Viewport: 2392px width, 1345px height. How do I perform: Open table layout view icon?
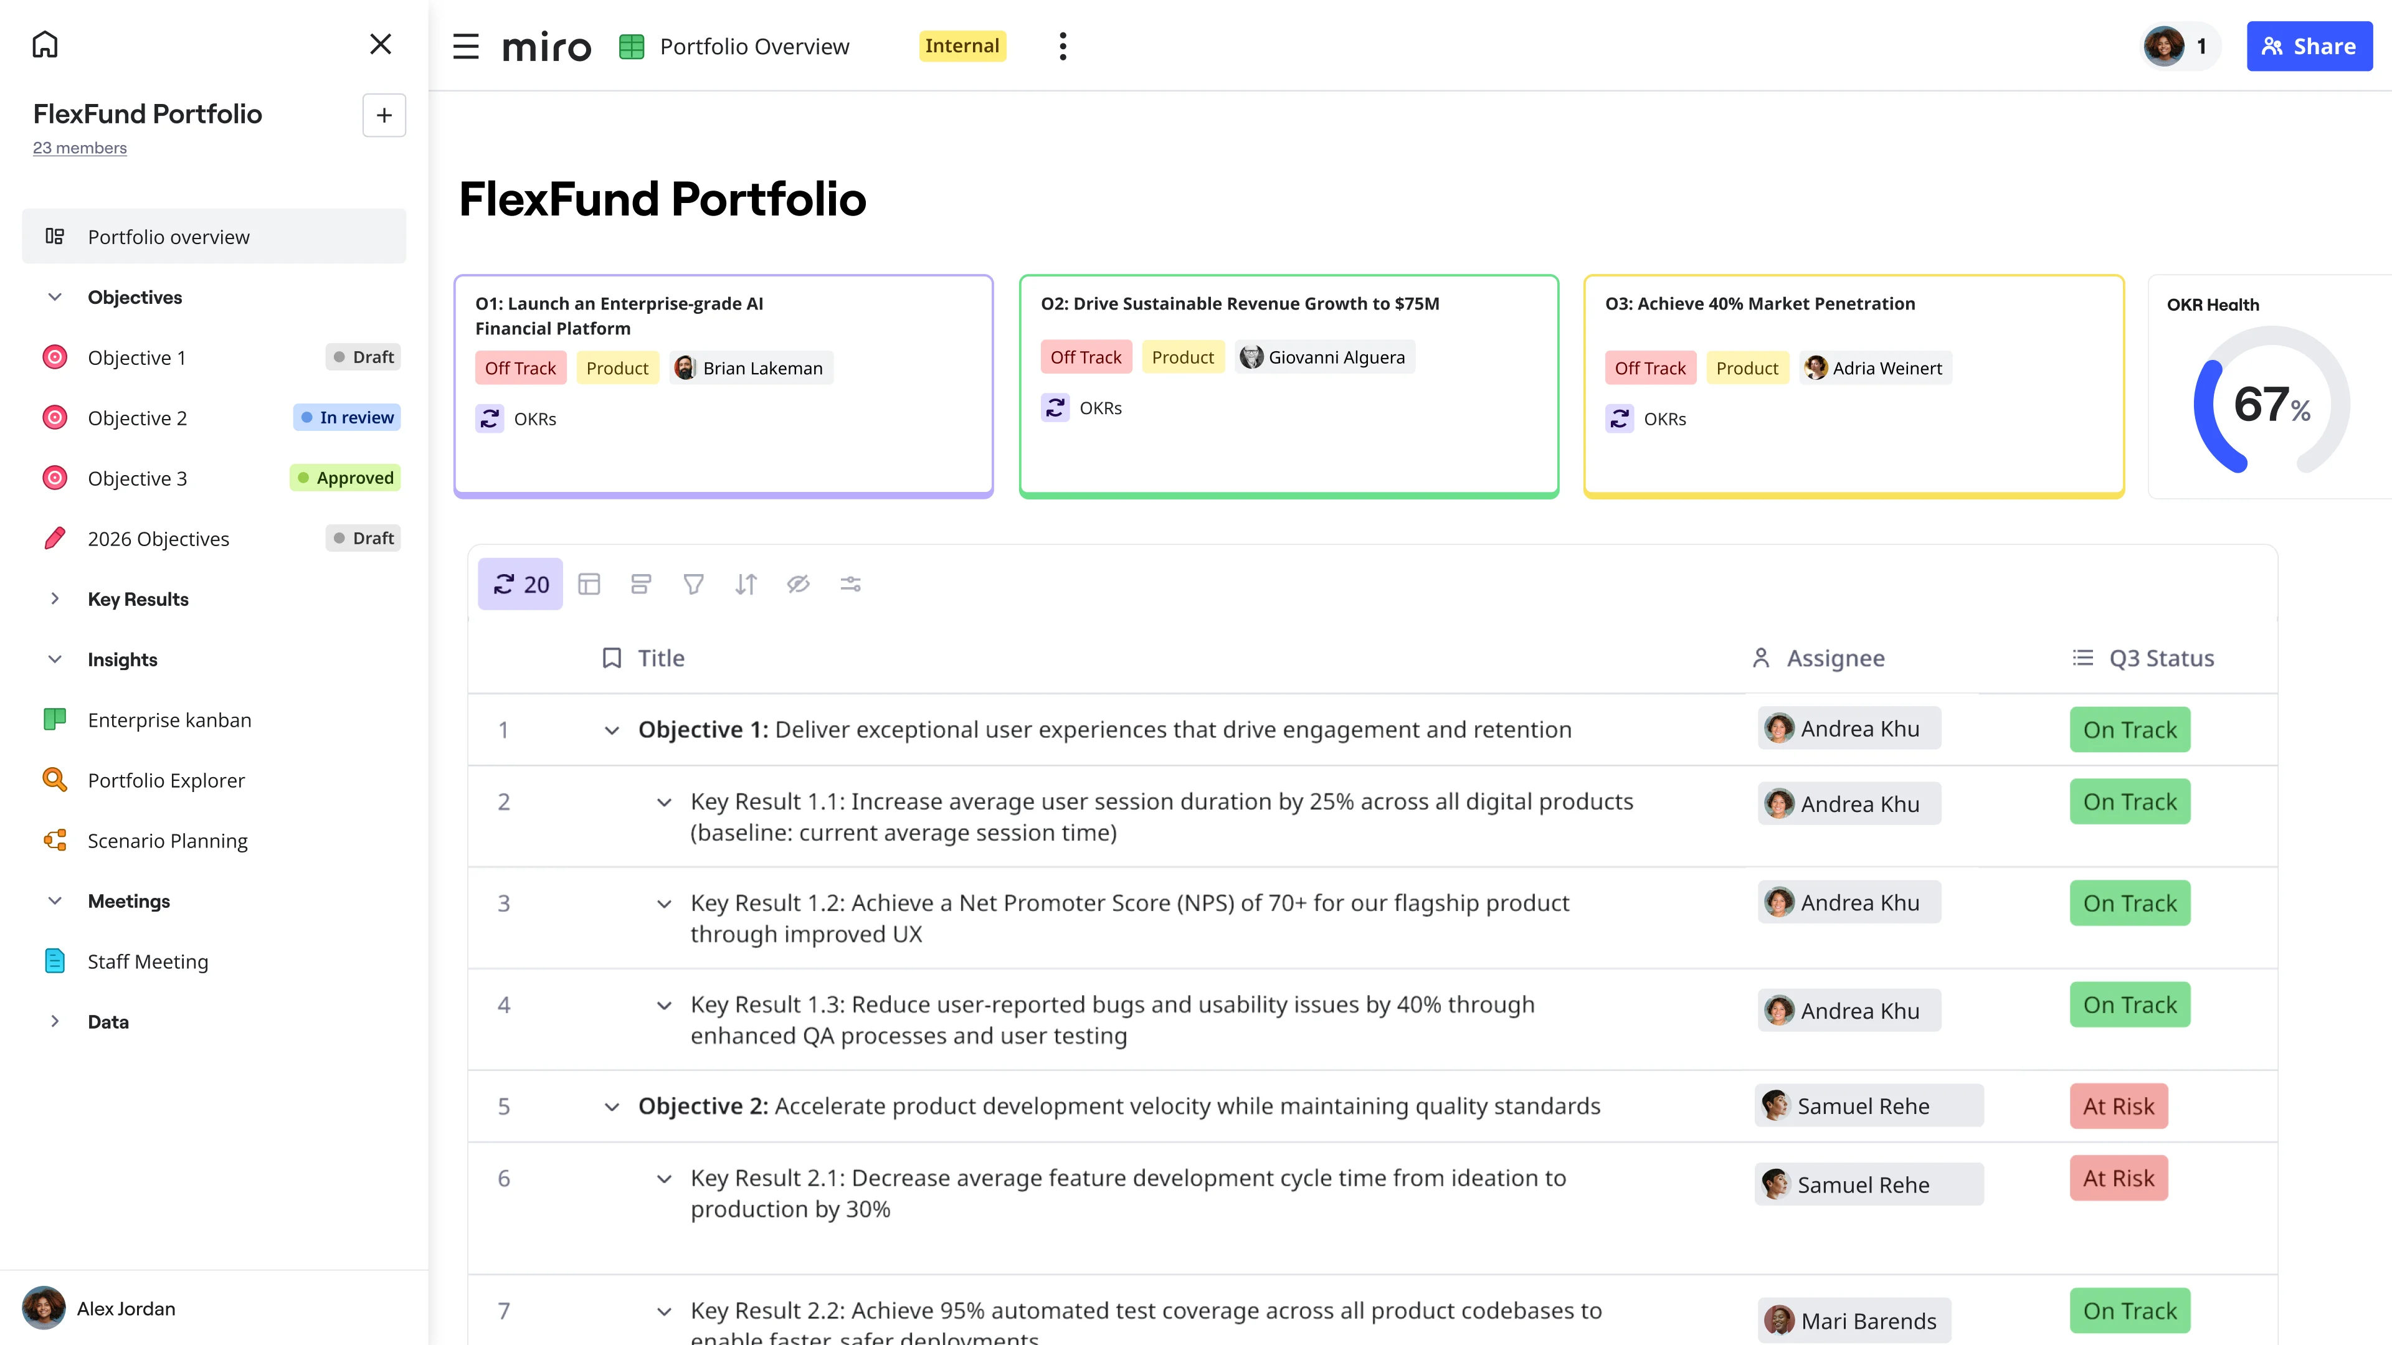(x=589, y=584)
